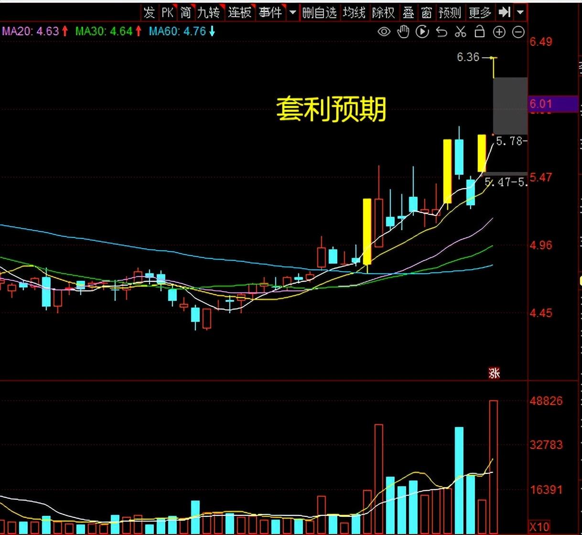The height and width of the screenshot is (535, 582).
Task: Expand the dropdown arrow at toolbar end
Action: point(520,12)
